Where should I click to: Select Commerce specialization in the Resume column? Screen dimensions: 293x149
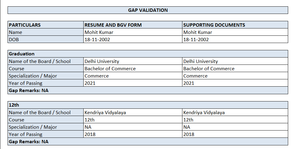click(x=97, y=76)
